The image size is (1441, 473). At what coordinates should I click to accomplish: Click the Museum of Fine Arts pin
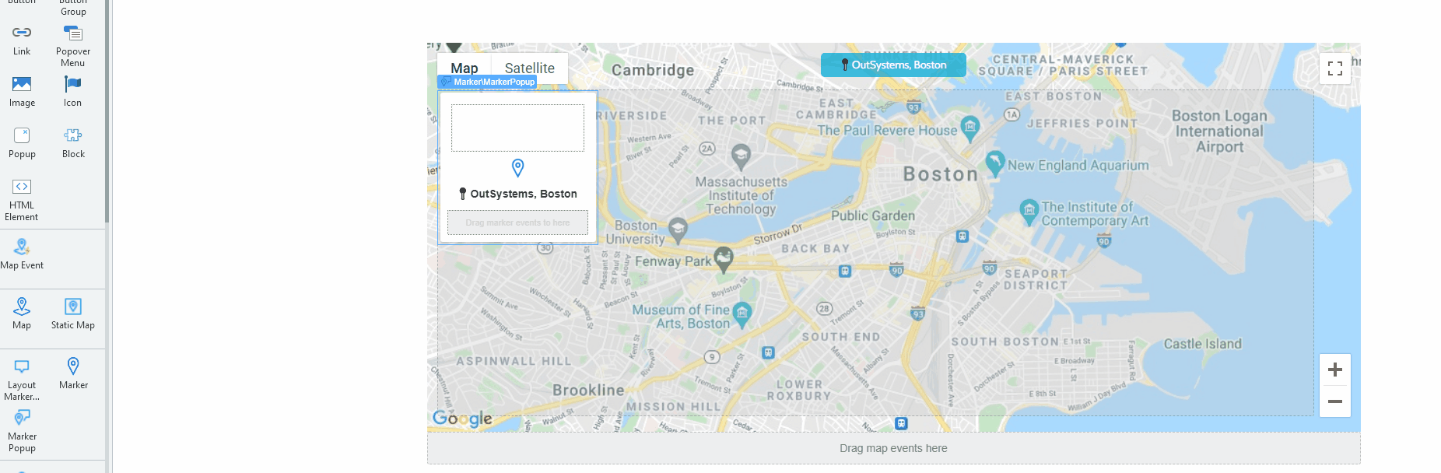(742, 315)
